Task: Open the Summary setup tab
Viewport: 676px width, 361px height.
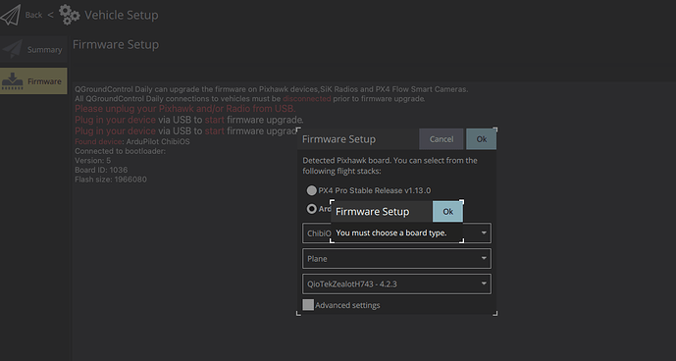Action: [33, 49]
